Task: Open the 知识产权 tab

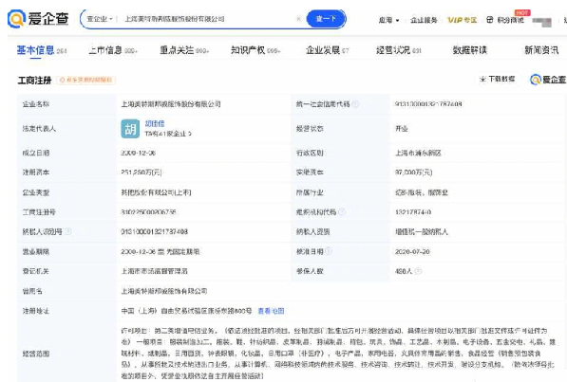Action: pos(255,50)
